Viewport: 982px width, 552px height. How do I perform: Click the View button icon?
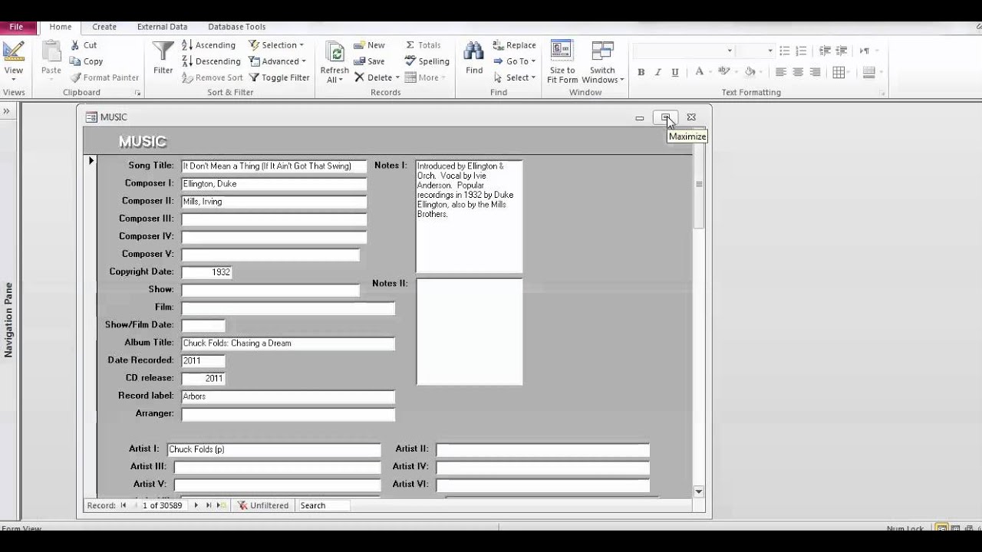13,52
